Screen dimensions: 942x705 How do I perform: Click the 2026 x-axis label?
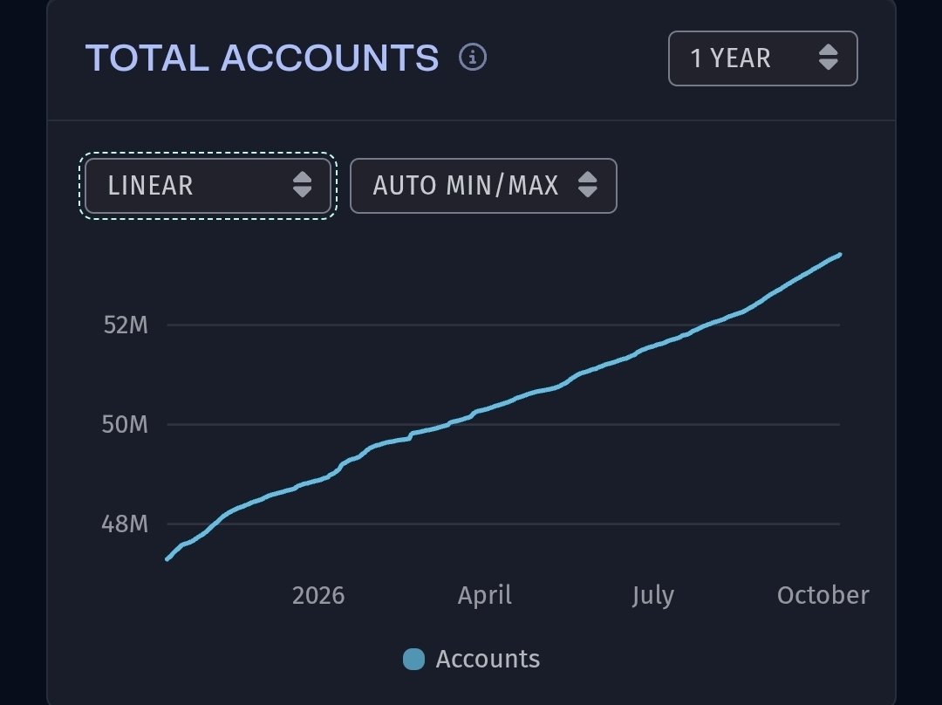pyautogui.click(x=318, y=596)
